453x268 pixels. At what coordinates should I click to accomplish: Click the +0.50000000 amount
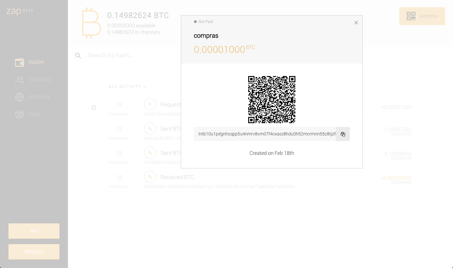[396, 178]
